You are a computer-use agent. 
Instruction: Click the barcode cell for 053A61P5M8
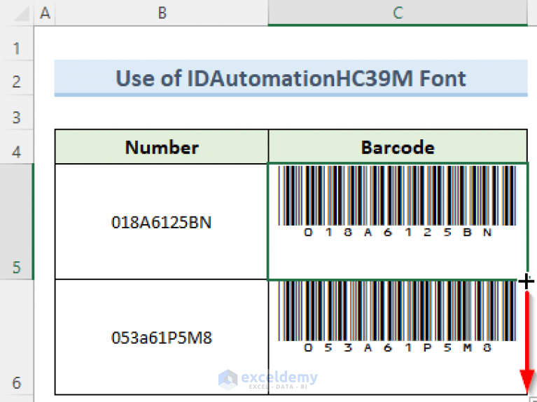pos(398,338)
